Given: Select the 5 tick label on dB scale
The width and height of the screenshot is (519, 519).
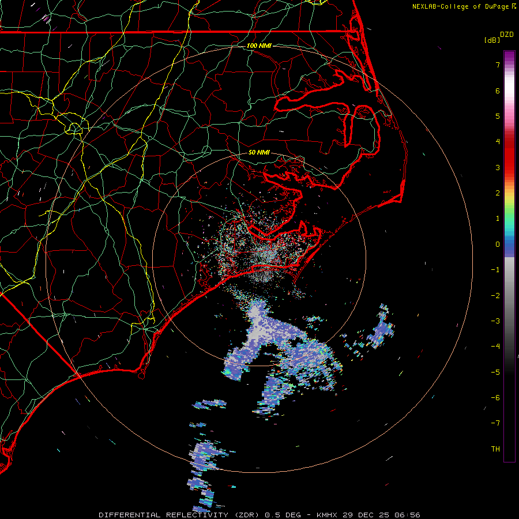Looking at the screenshot, I should (498, 116).
